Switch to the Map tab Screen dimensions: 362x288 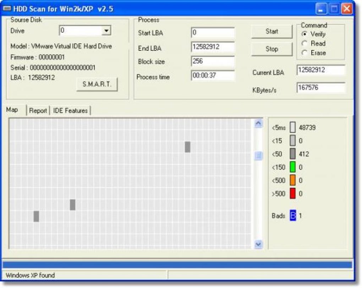pyautogui.click(x=12, y=110)
